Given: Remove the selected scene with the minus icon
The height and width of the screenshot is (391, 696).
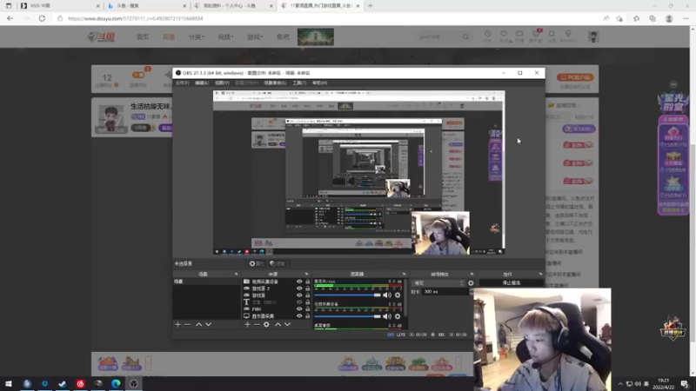Looking at the screenshot, I should 187,324.
